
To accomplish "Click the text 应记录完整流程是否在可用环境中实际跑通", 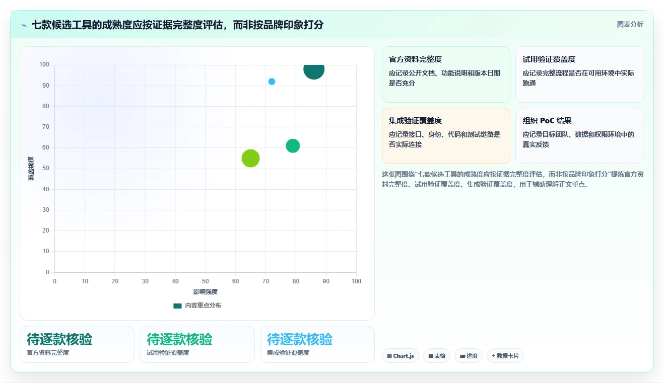I will (578, 78).
